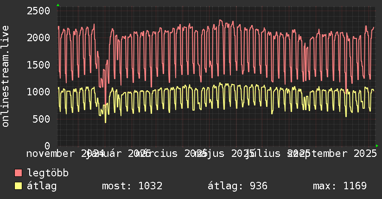382x199 pixels.
Task: Click the y-axis label 2000
Action: point(38,37)
